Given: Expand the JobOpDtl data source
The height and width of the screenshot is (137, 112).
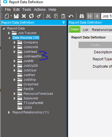Looking at the screenshot, I should click(x=15, y=66).
